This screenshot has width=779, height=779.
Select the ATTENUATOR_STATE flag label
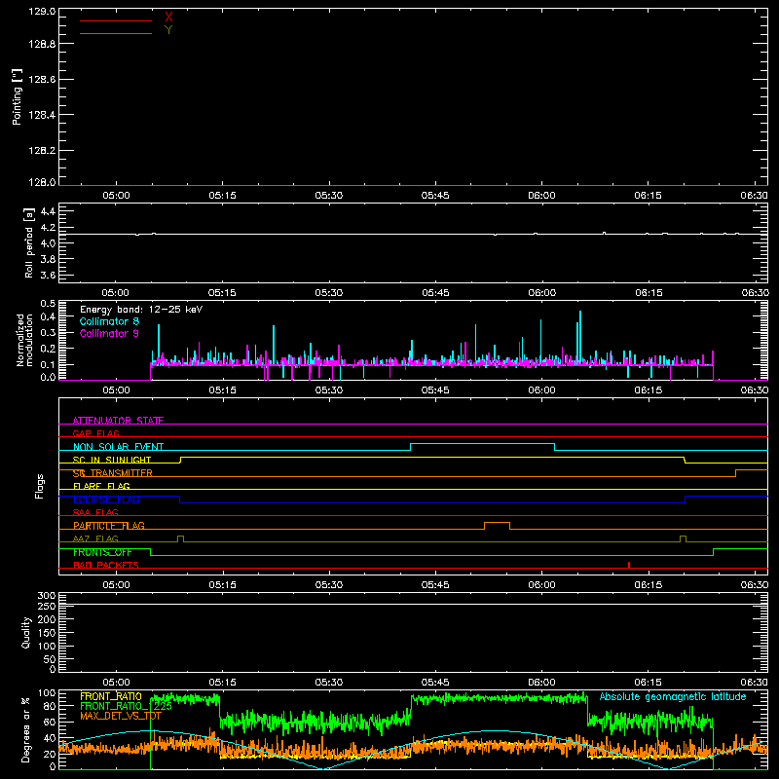click(x=118, y=421)
